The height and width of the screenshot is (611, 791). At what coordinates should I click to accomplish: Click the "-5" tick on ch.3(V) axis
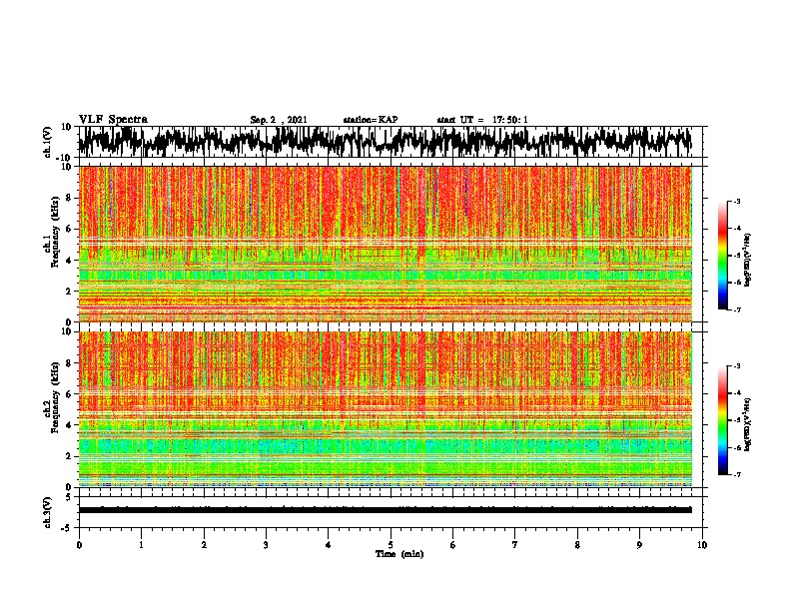(x=67, y=528)
